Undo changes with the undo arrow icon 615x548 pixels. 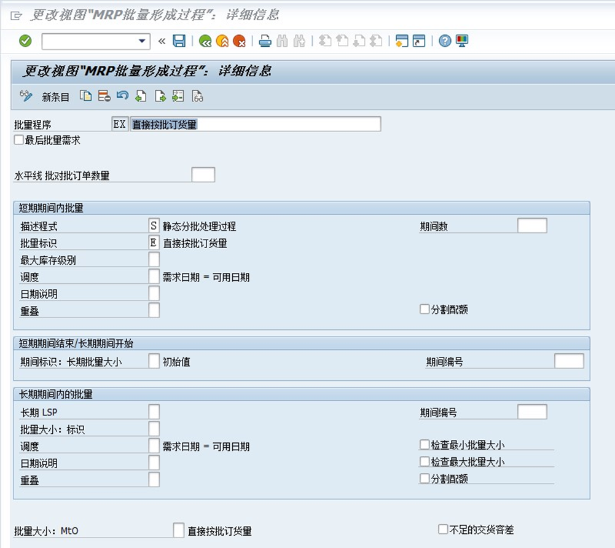click(x=123, y=96)
